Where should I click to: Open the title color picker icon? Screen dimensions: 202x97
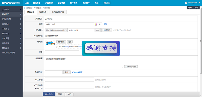coord(96,24)
